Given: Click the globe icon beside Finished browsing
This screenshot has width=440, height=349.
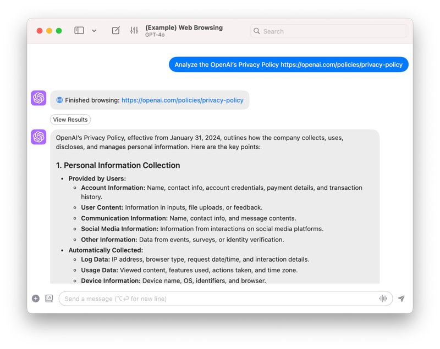Looking at the screenshot, I should [x=59, y=100].
